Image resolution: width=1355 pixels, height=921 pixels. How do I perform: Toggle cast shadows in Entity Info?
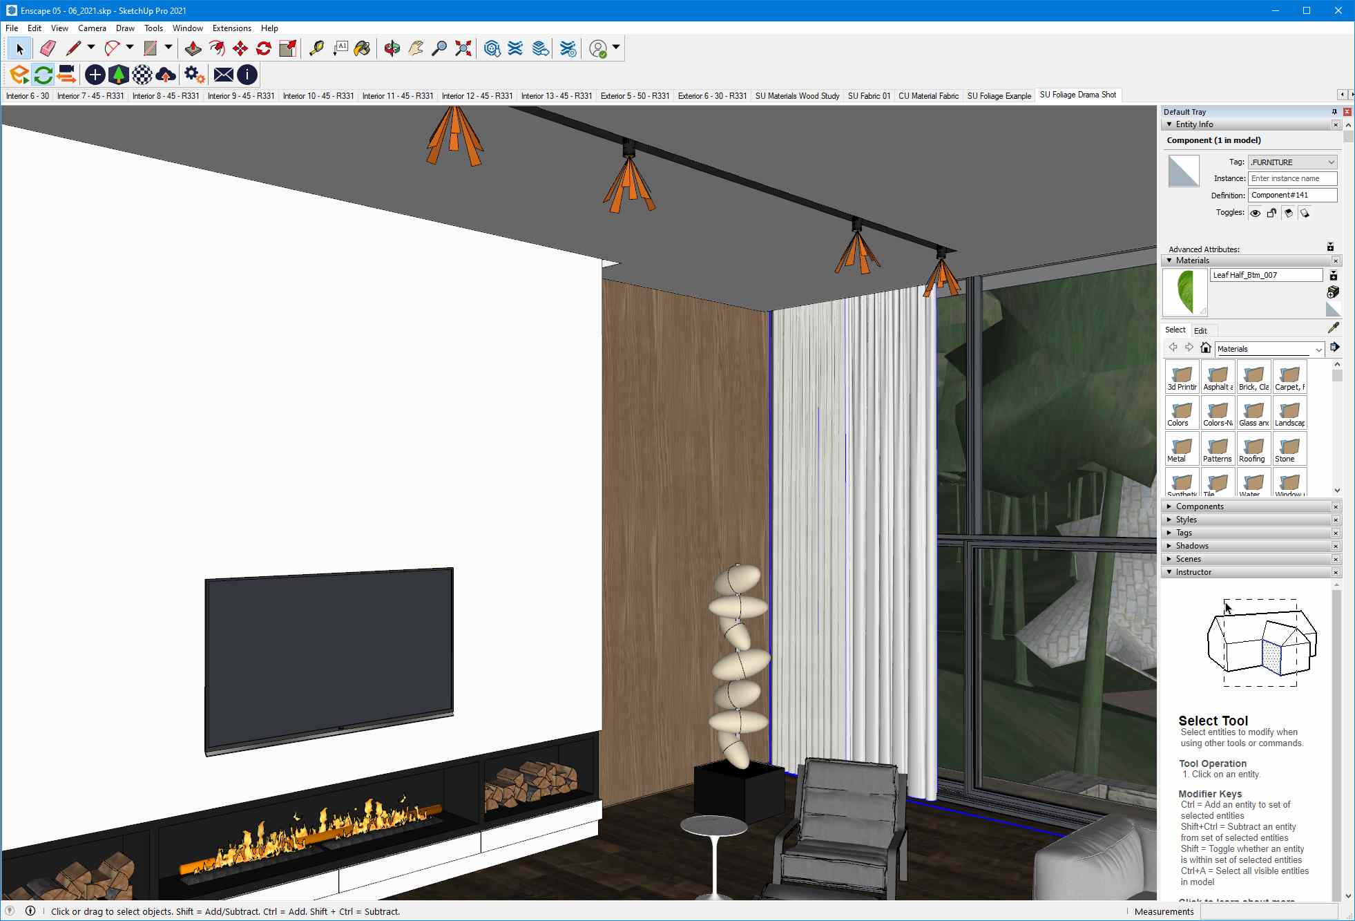1289,213
